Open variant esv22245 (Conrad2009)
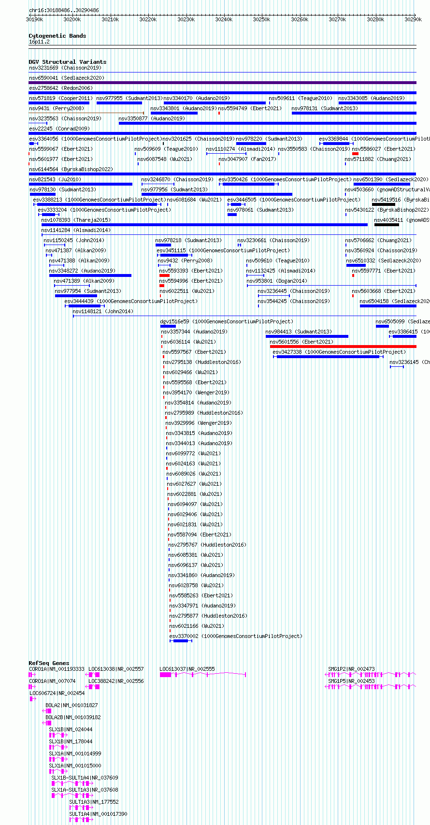This screenshot has height=825, width=430. (59, 129)
